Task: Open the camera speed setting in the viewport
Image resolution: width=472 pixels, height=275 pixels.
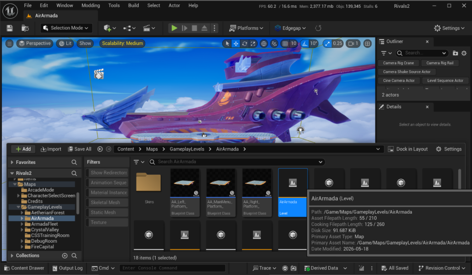Action: click(x=353, y=44)
